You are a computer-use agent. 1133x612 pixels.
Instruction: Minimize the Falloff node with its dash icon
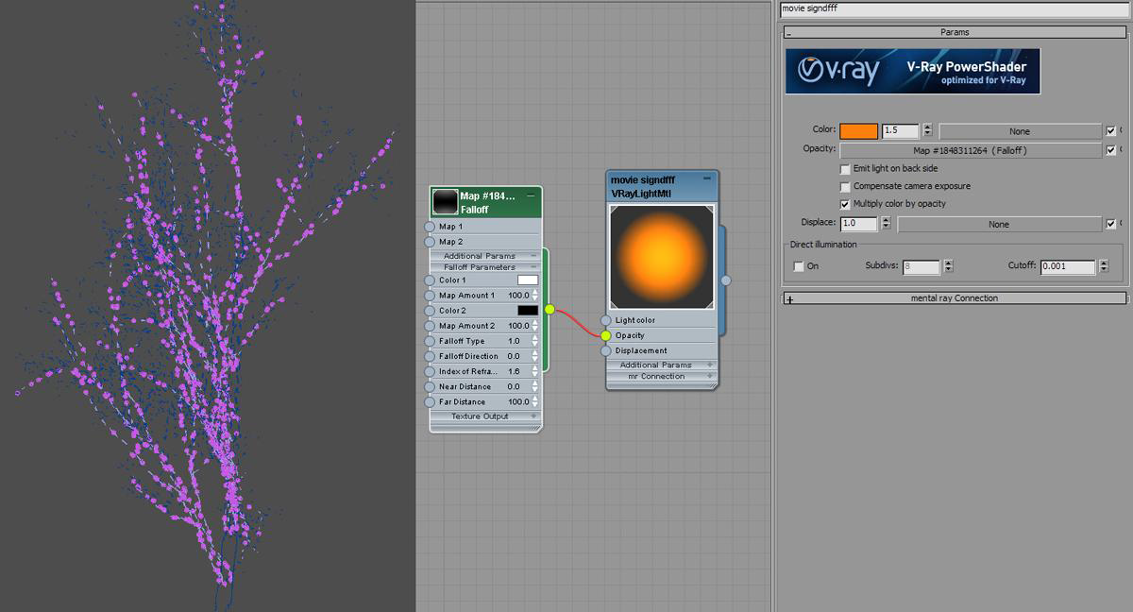pos(532,195)
